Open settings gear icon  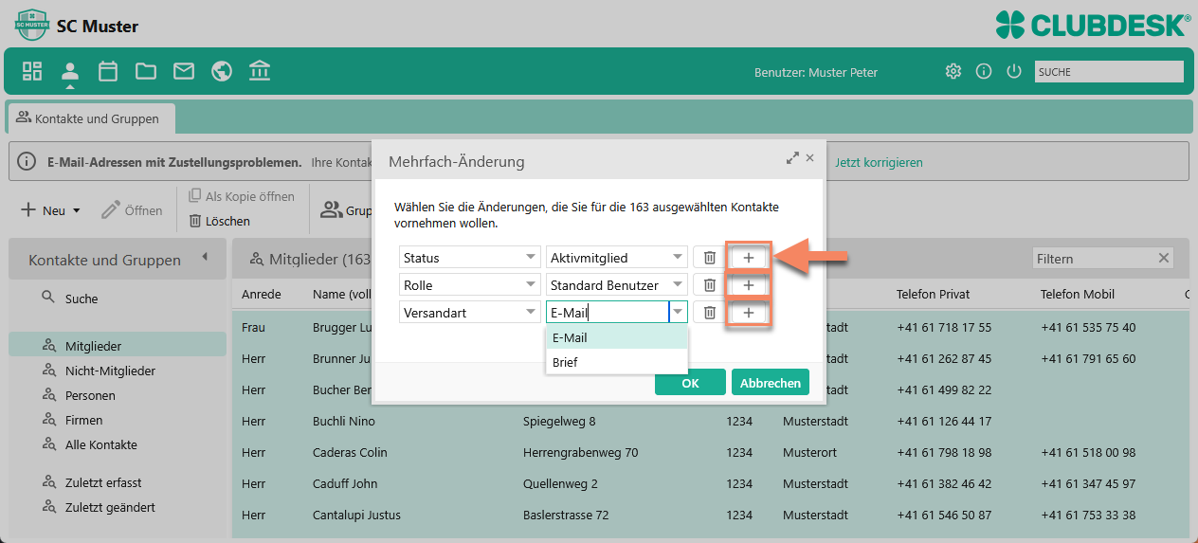[953, 71]
